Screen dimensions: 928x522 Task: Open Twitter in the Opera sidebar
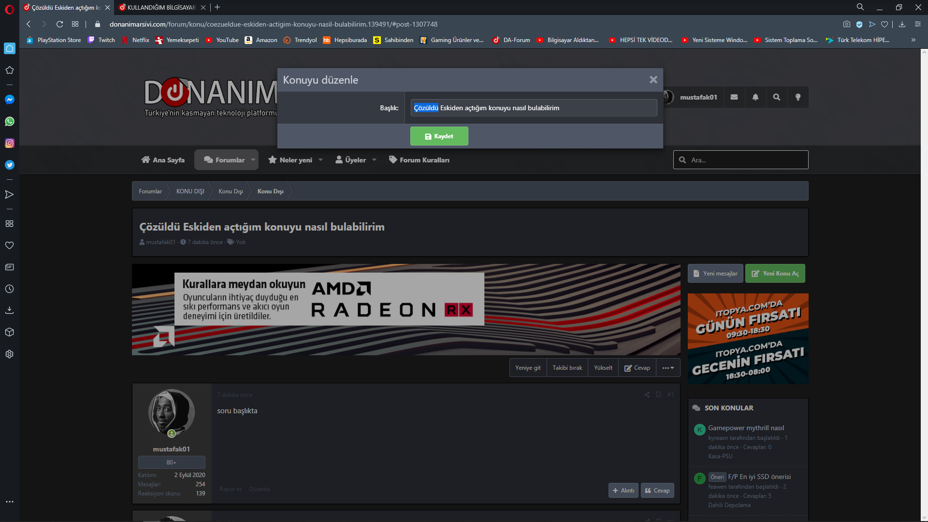point(9,165)
